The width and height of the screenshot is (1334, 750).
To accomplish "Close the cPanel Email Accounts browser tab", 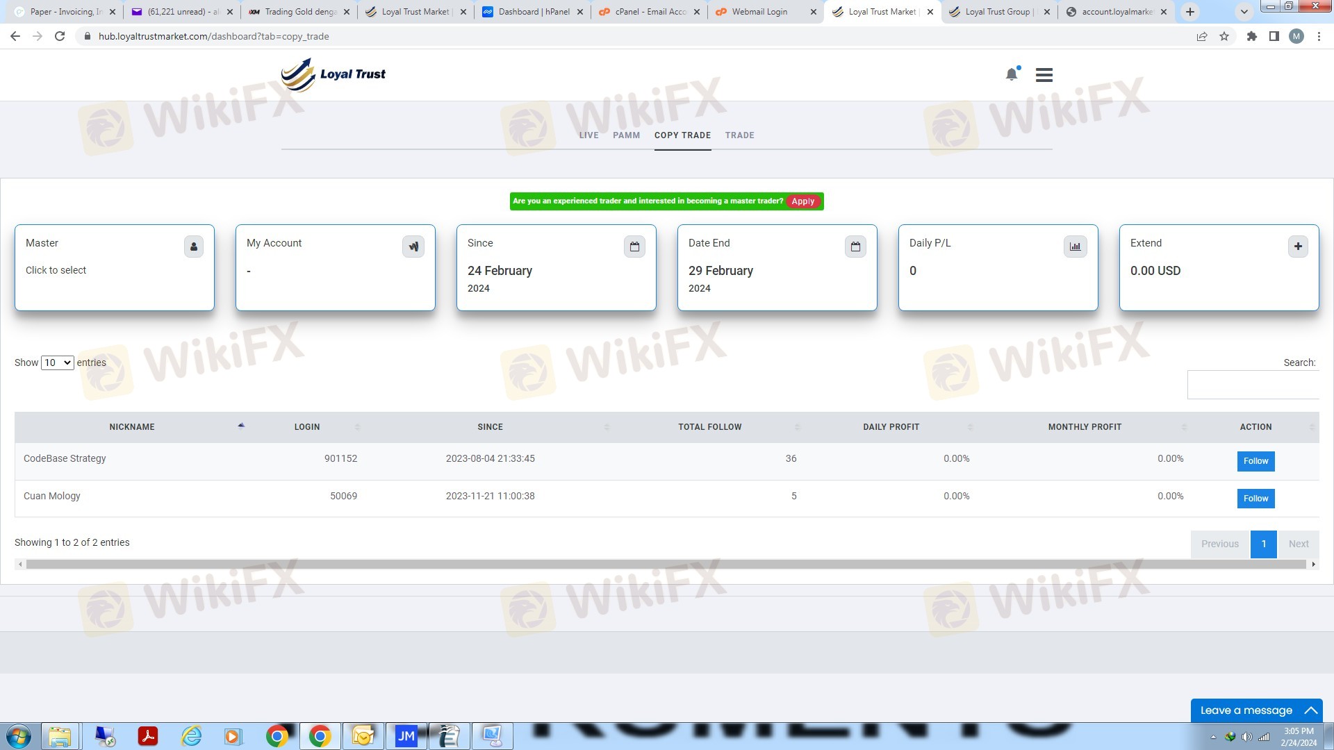I will 696,12.
